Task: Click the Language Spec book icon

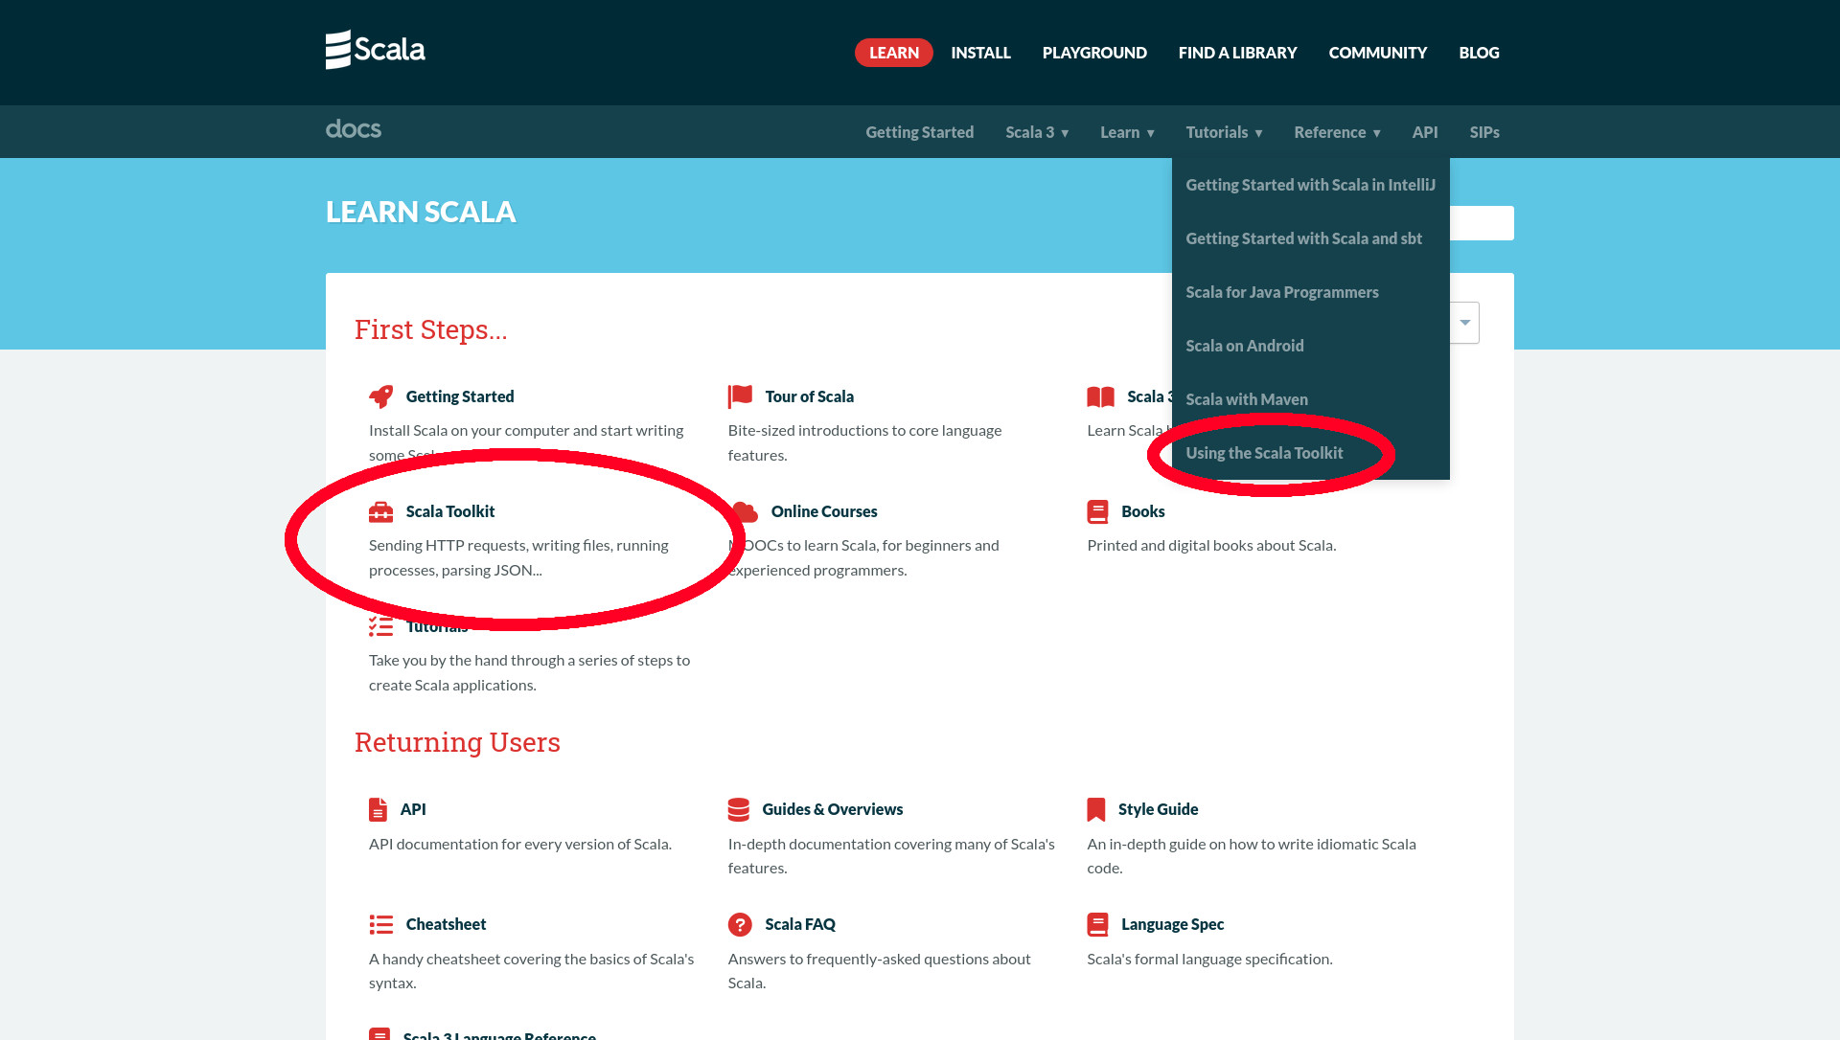Action: (x=1097, y=924)
